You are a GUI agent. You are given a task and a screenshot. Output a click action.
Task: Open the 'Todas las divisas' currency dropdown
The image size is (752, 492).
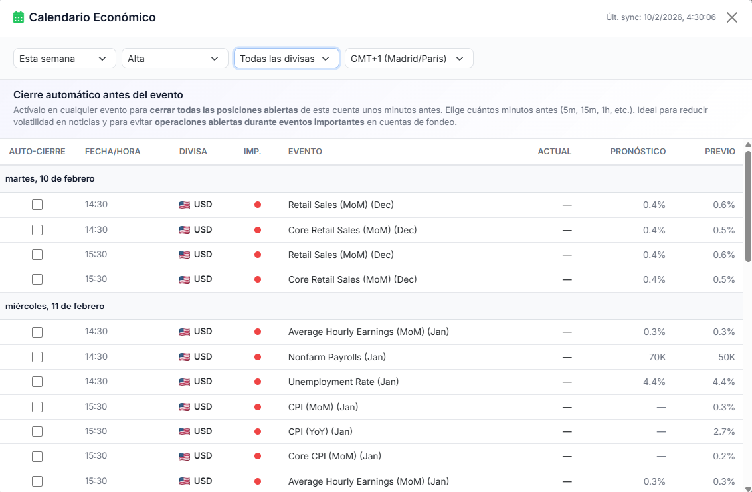(x=286, y=59)
